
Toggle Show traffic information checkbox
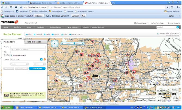158,33
